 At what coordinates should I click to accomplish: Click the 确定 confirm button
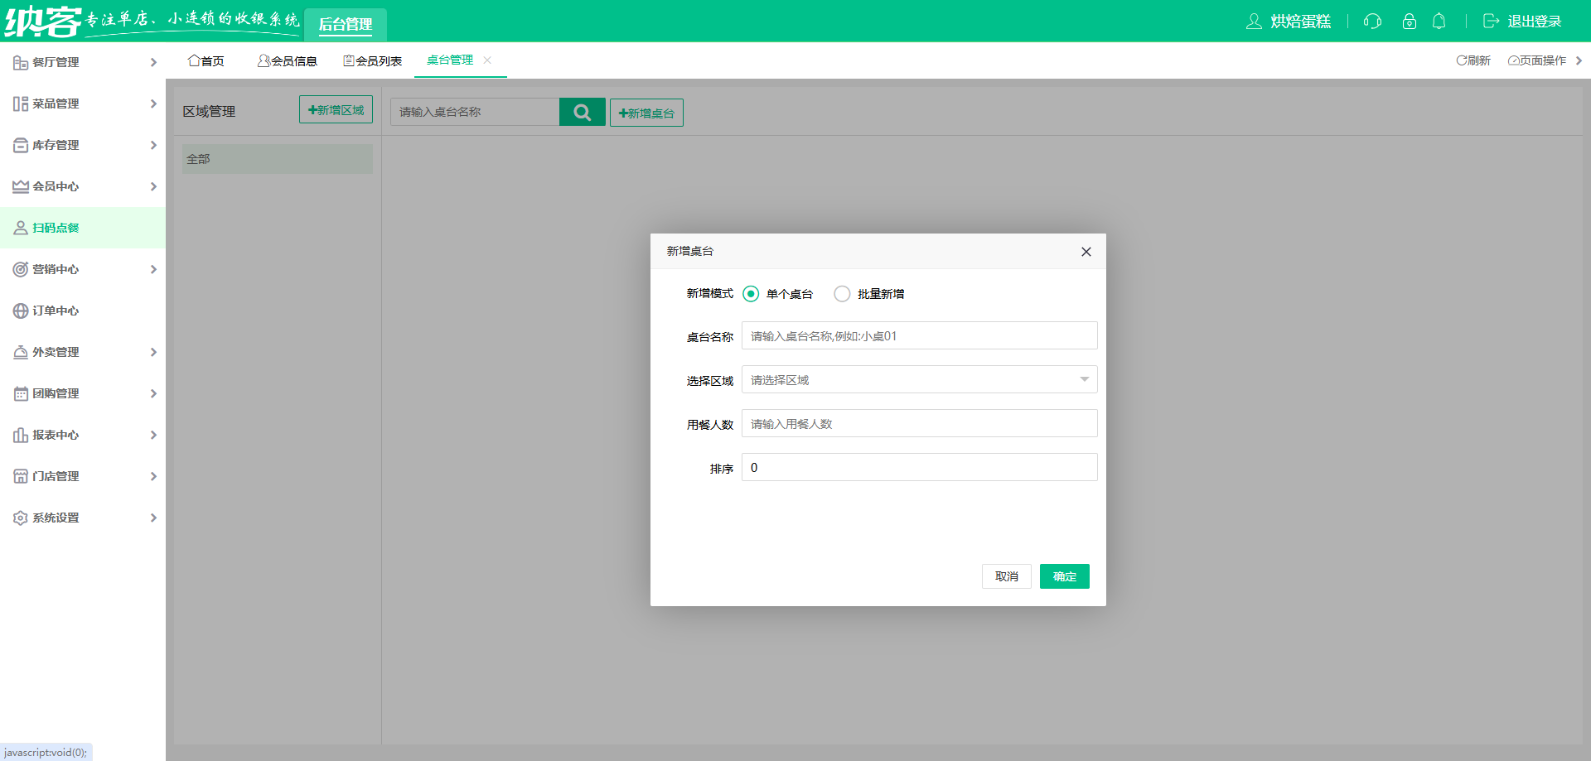click(1064, 576)
